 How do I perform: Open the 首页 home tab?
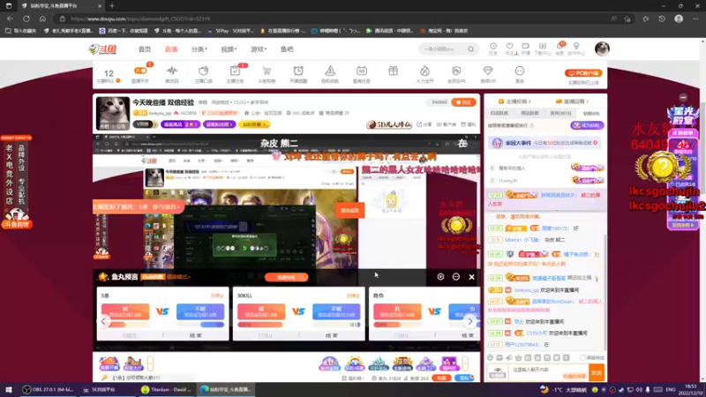point(145,49)
